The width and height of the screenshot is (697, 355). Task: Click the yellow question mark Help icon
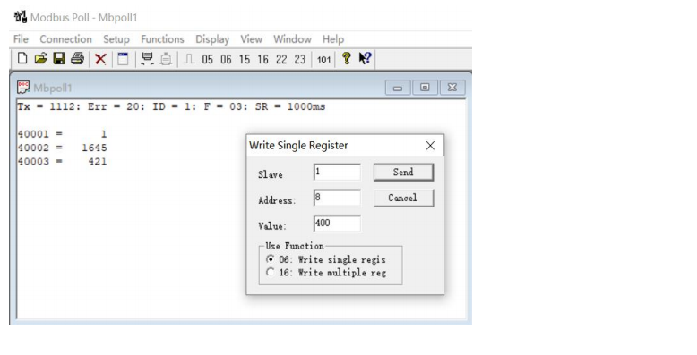tap(347, 59)
